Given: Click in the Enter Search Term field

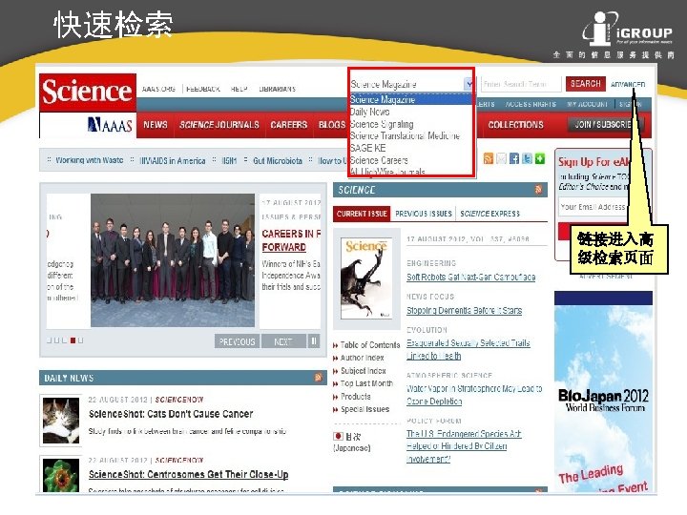Looking at the screenshot, I should point(521,84).
